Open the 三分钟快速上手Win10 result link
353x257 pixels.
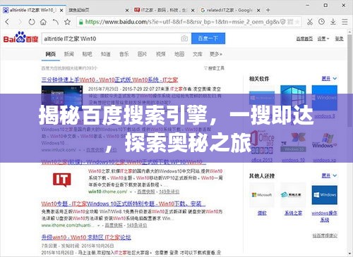click(x=109, y=80)
